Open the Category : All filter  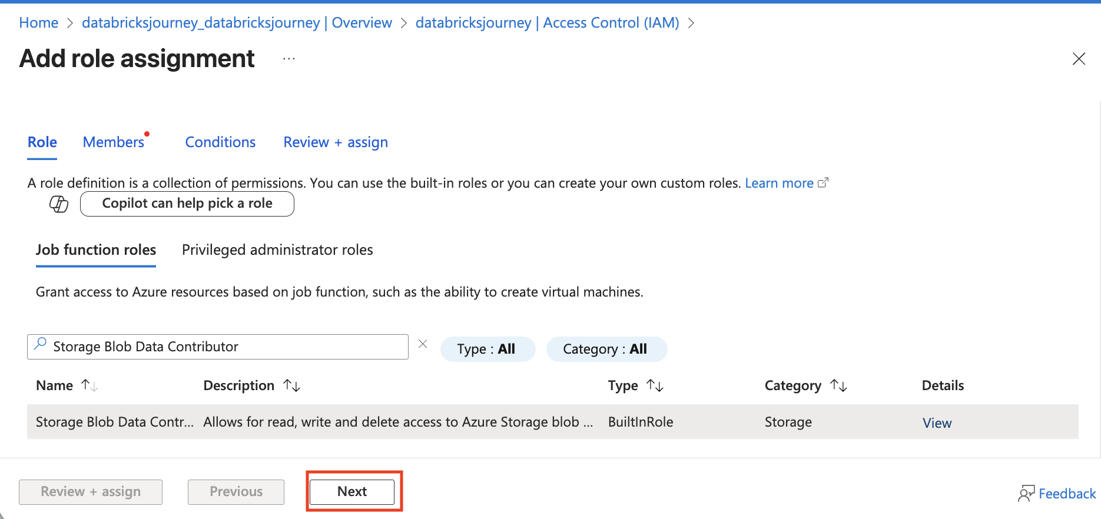pyautogui.click(x=606, y=349)
